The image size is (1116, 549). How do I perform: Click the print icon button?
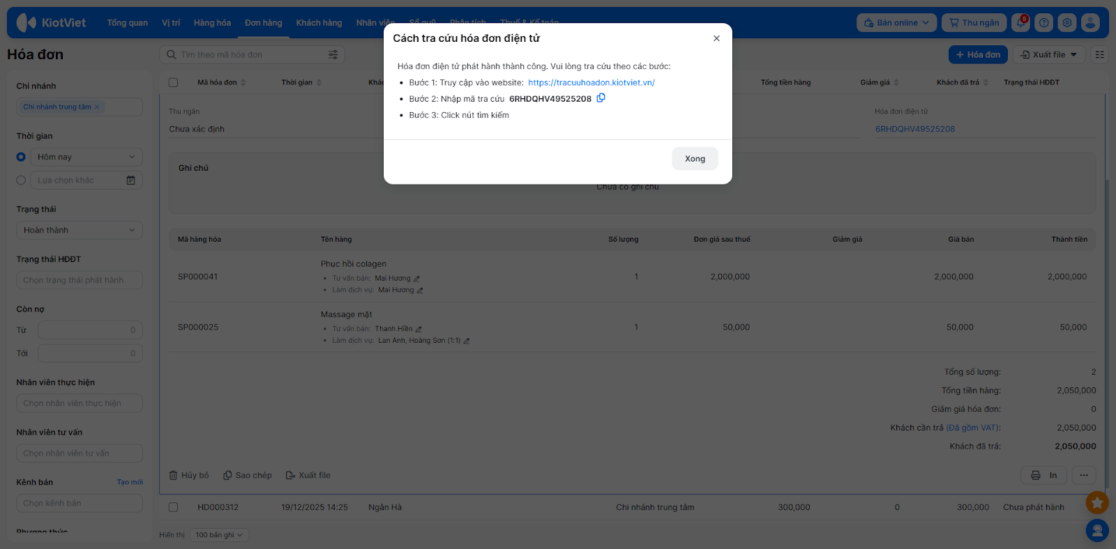coord(1043,475)
